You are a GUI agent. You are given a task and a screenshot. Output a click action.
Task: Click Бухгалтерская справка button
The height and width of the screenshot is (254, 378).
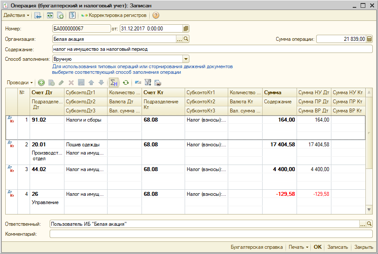click(x=257, y=247)
